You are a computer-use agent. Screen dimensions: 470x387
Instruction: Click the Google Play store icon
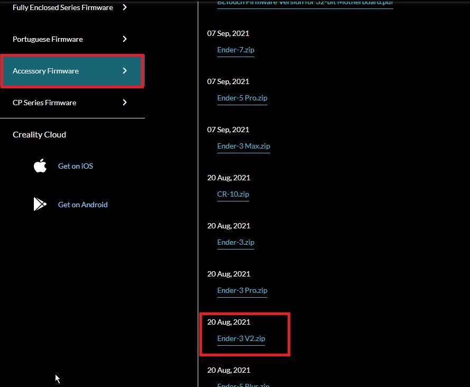coord(40,204)
